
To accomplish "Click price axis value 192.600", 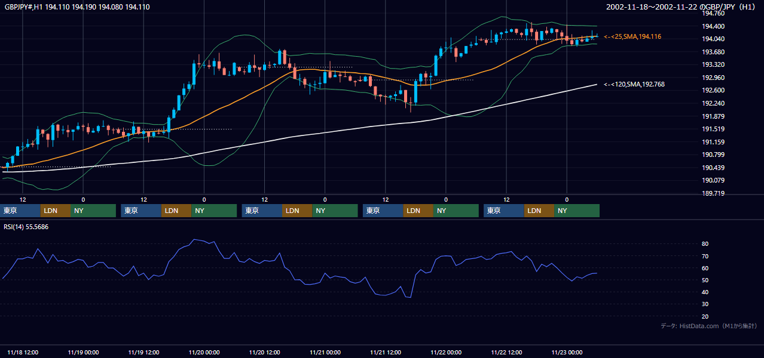I will click(x=713, y=90).
